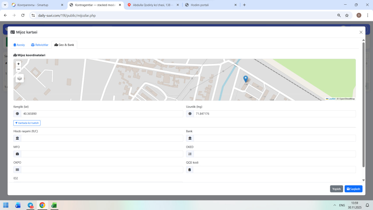The image size is (373, 210).
Task: Focus the Kenglik (lat) input field
Action: (102, 114)
